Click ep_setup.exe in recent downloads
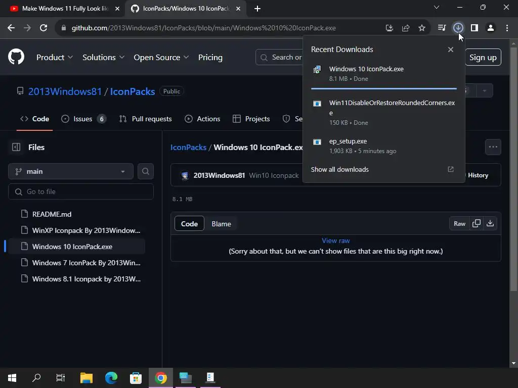Viewport: 518px width, 388px height. coord(384,146)
